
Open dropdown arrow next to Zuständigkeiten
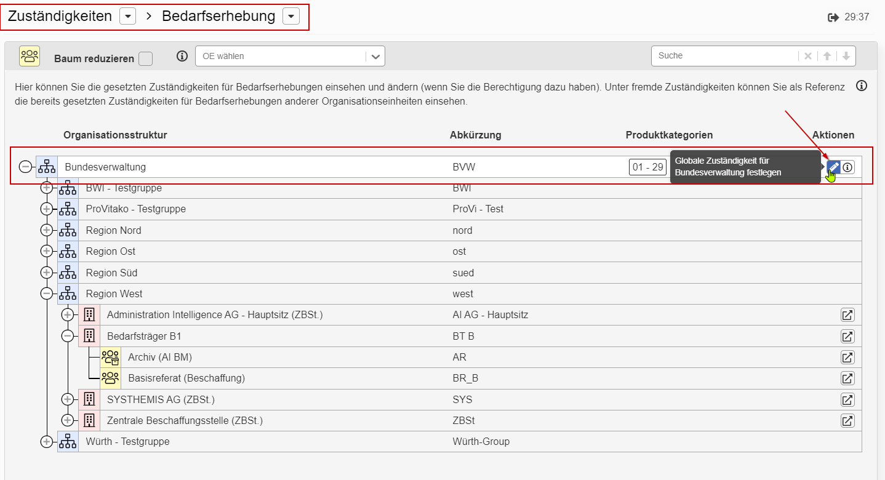pyautogui.click(x=127, y=17)
